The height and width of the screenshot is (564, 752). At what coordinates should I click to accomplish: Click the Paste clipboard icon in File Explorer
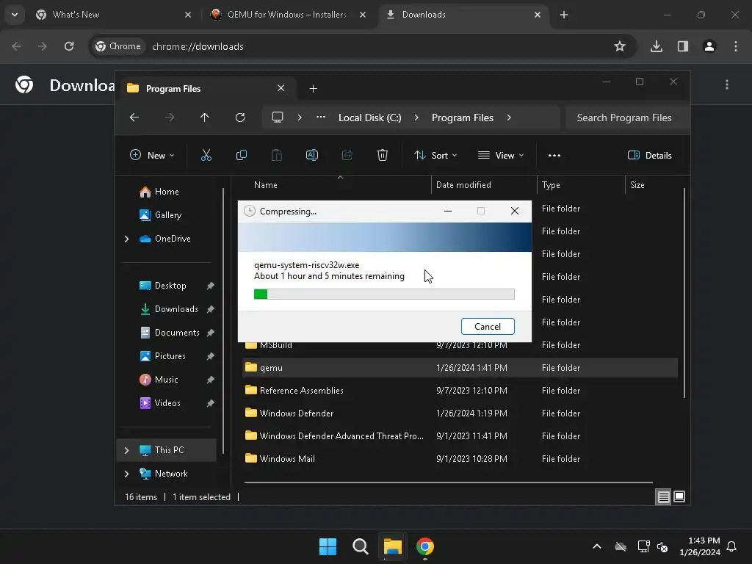tap(277, 155)
